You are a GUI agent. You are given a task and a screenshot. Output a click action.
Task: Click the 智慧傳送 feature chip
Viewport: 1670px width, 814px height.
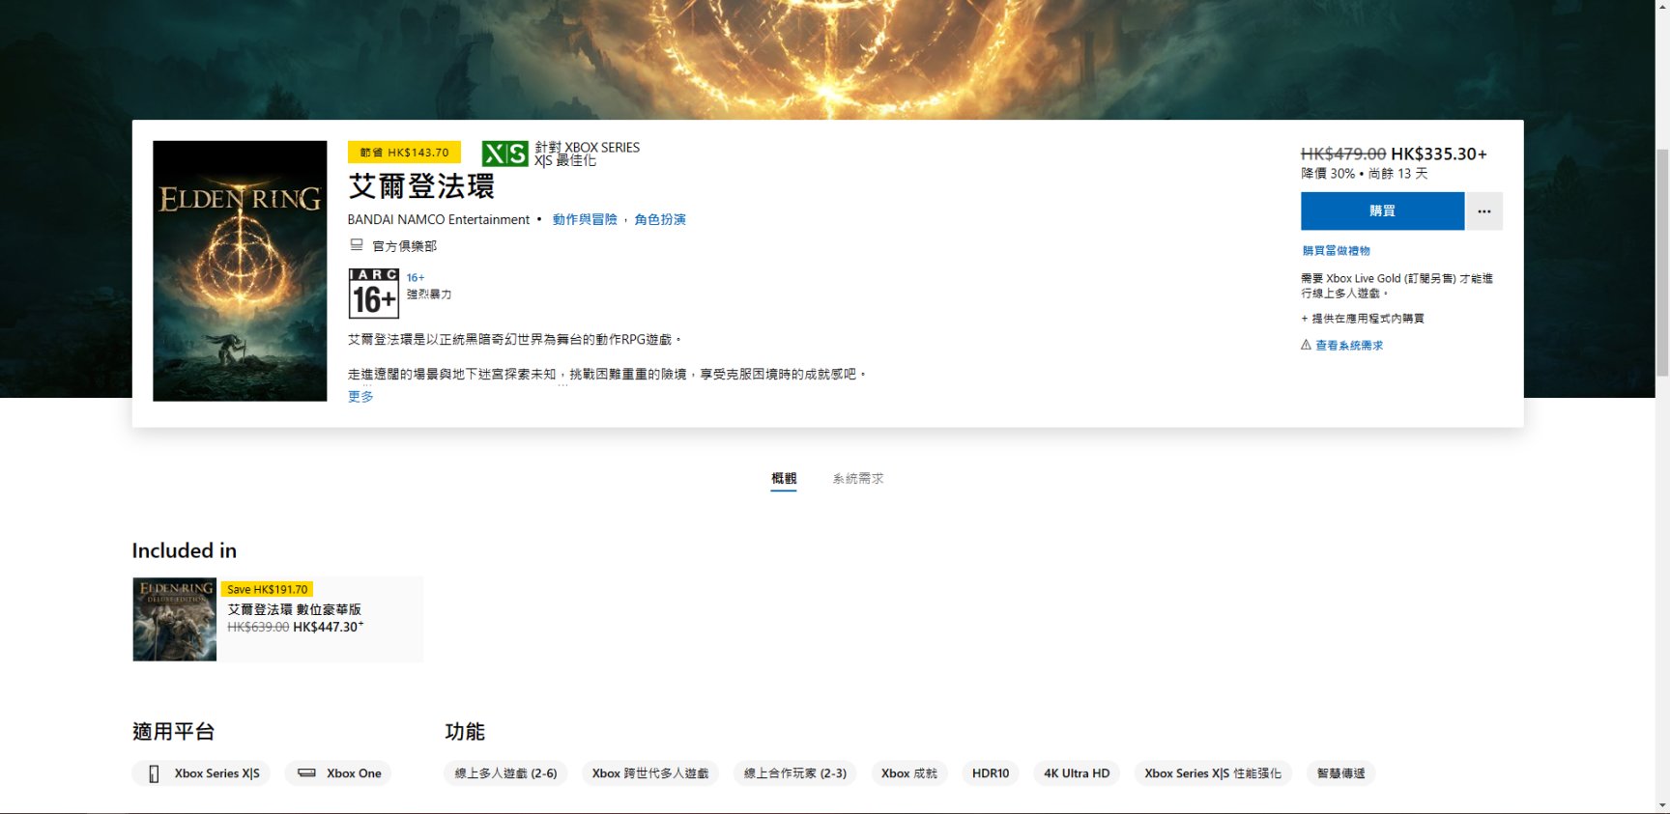pyautogui.click(x=1340, y=773)
